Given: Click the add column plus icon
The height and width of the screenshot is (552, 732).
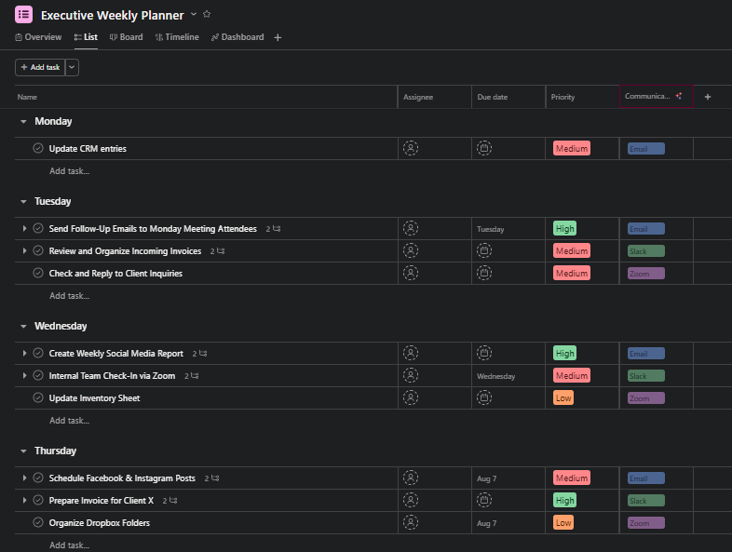Looking at the screenshot, I should (707, 97).
